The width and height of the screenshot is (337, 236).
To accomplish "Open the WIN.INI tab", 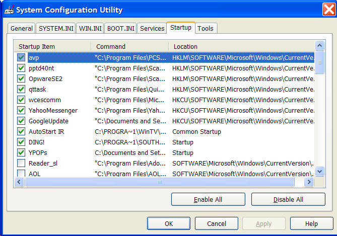I will [x=90, y=28].
